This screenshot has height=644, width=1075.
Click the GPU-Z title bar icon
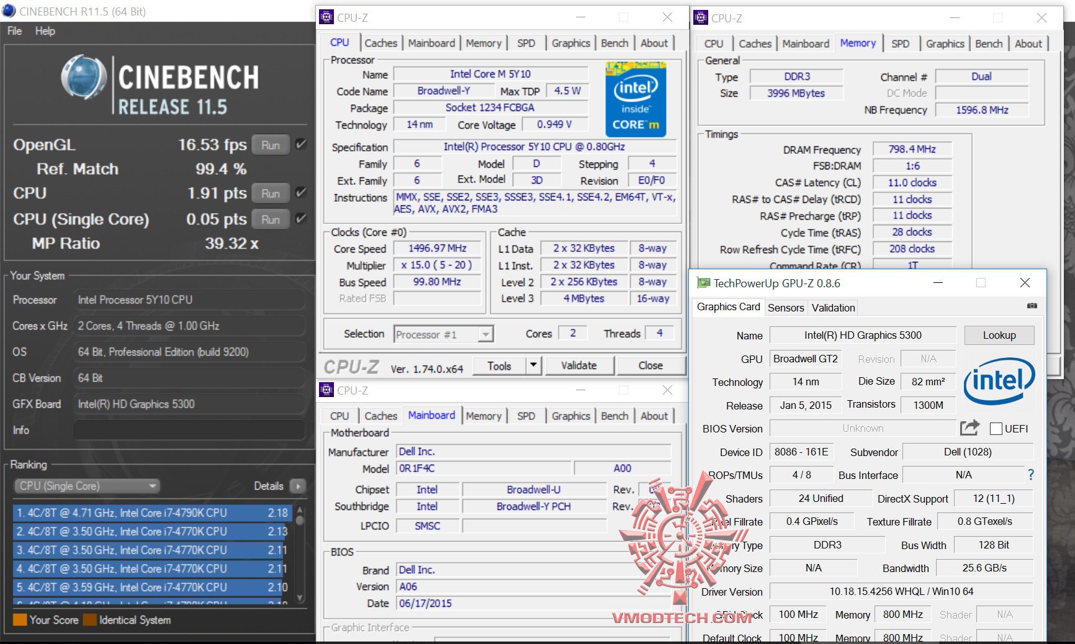(x=703, y=283)
